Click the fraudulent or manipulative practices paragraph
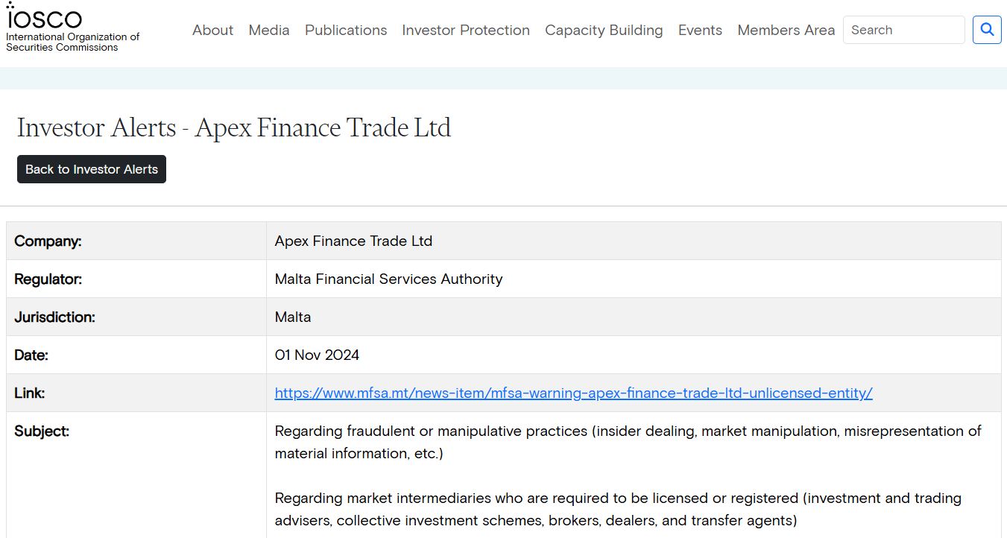Viewport: 1007px width, 538px height. (x=628, y=442)
